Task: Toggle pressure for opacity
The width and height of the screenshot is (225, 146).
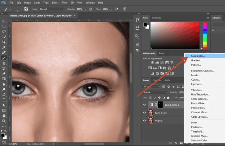Action: click(90, 9)
